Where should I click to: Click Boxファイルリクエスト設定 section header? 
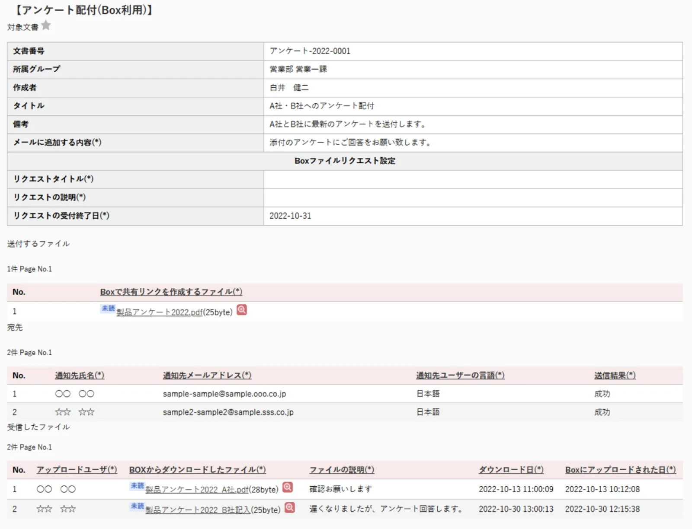click(345, 161)
